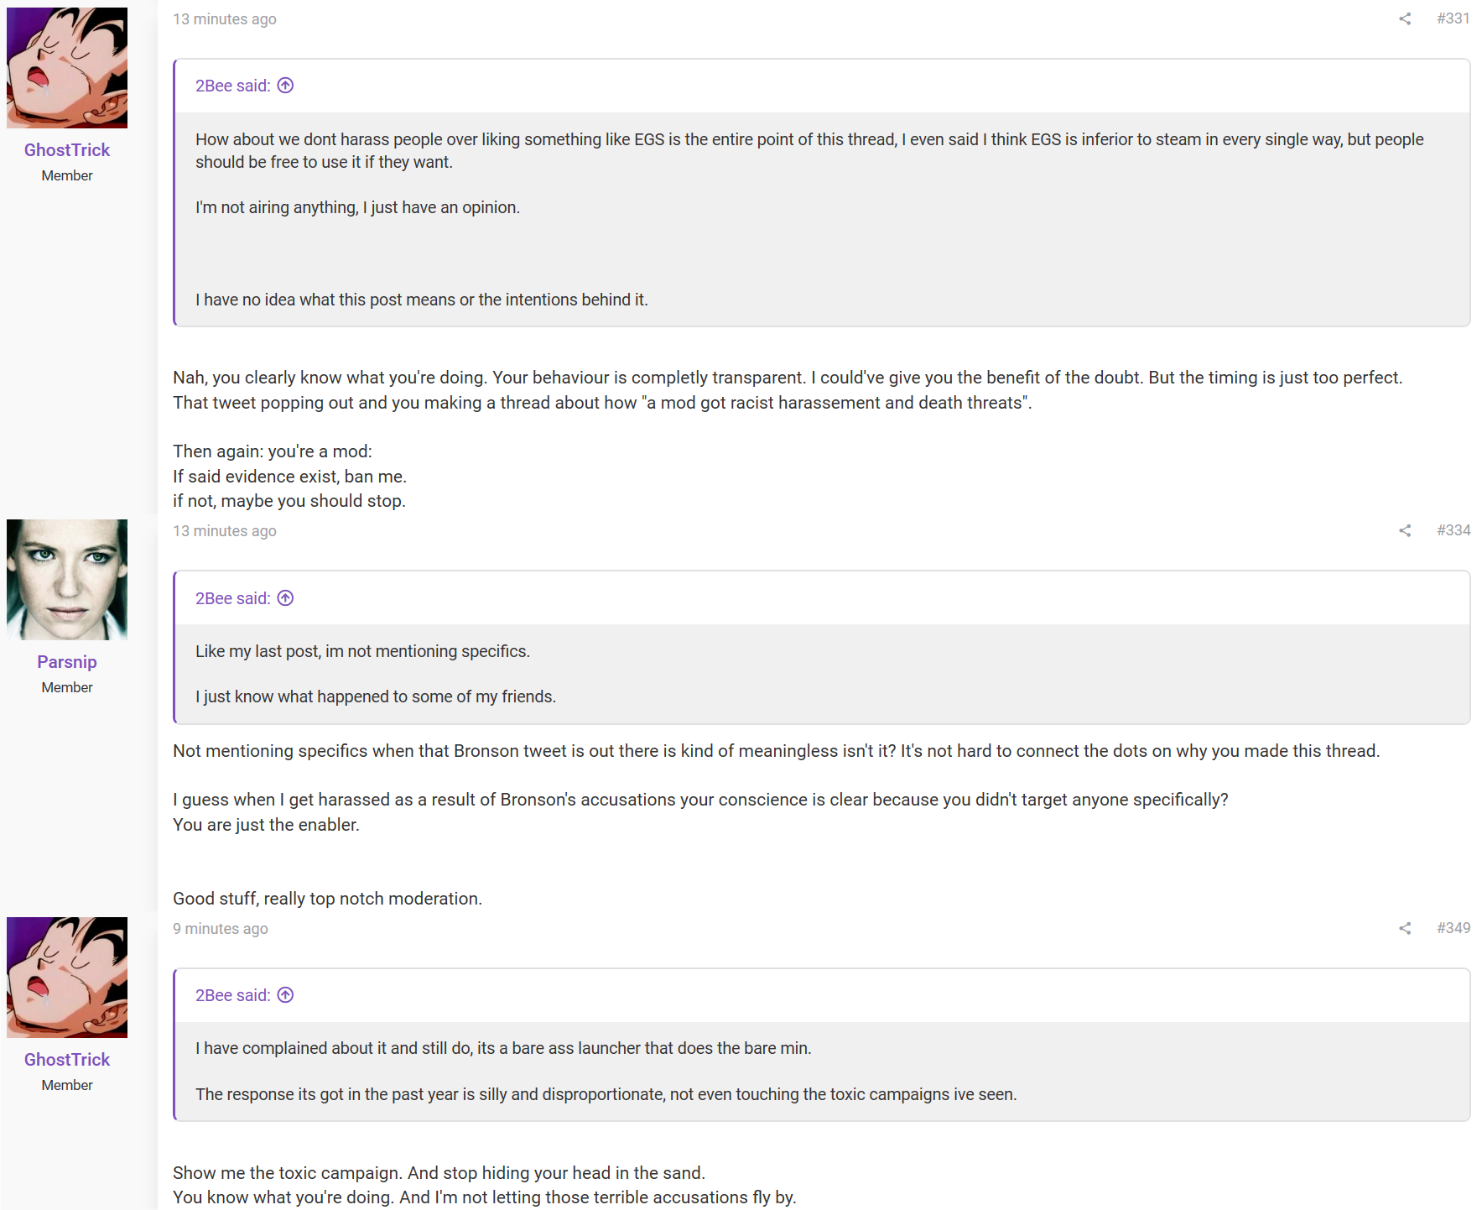
Task: Click the '9 minutes ago' timestamp
Action: coord(221,929)
